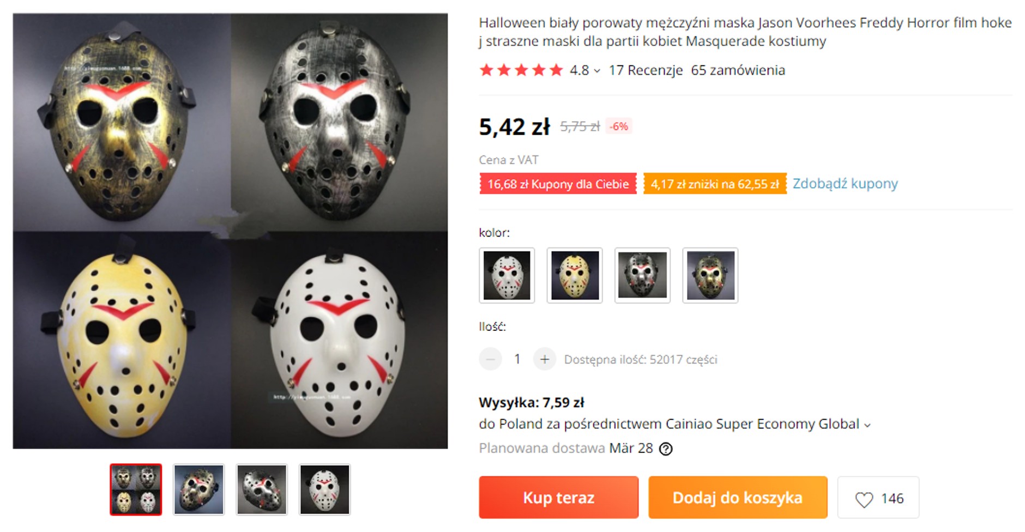Expand Cainiao Super Economy Global shipping options
The width and height of the screenshot is (1025, 532).
867,425
